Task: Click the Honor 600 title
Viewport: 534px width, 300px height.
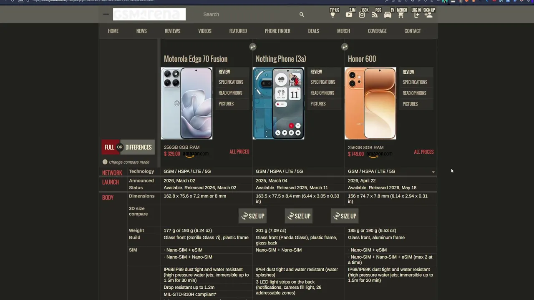Action: [x=362, y=59]
